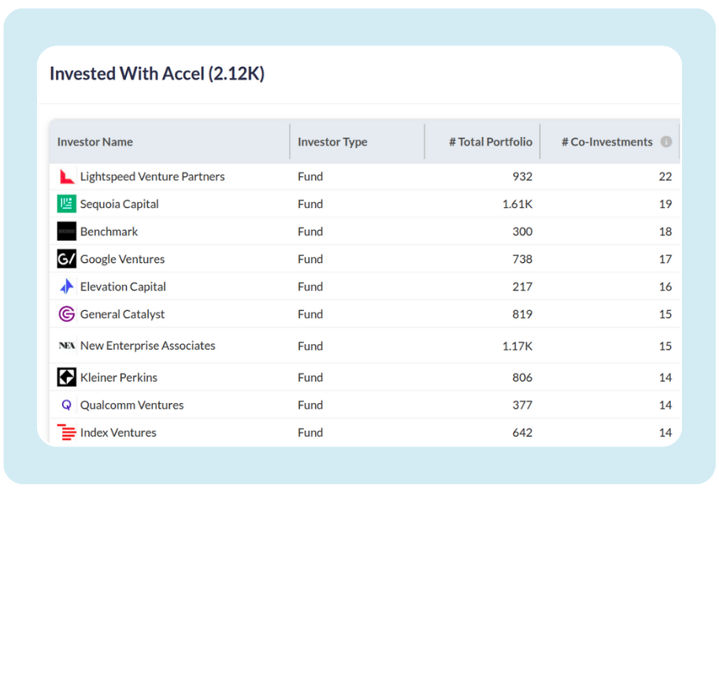The image size is (719, 681).
Task: Click the New Enterprise Associates NEA logo
Action: coord(67,346)
